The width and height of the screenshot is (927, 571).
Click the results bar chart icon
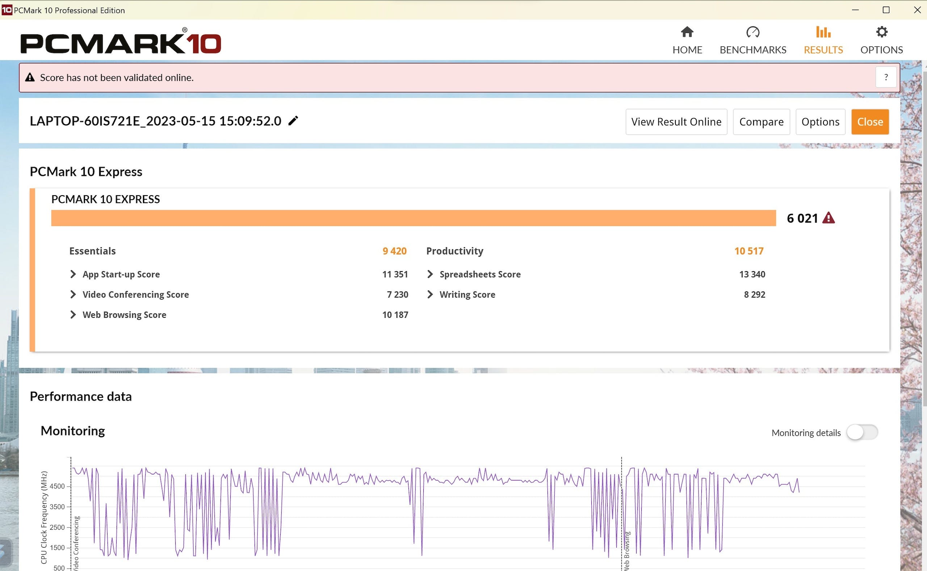pos(823,32)
